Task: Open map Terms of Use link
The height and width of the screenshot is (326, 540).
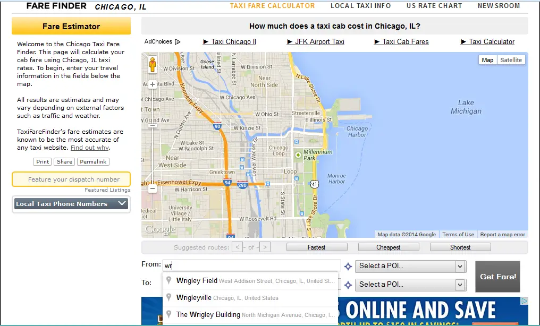Action: point(458,235)
